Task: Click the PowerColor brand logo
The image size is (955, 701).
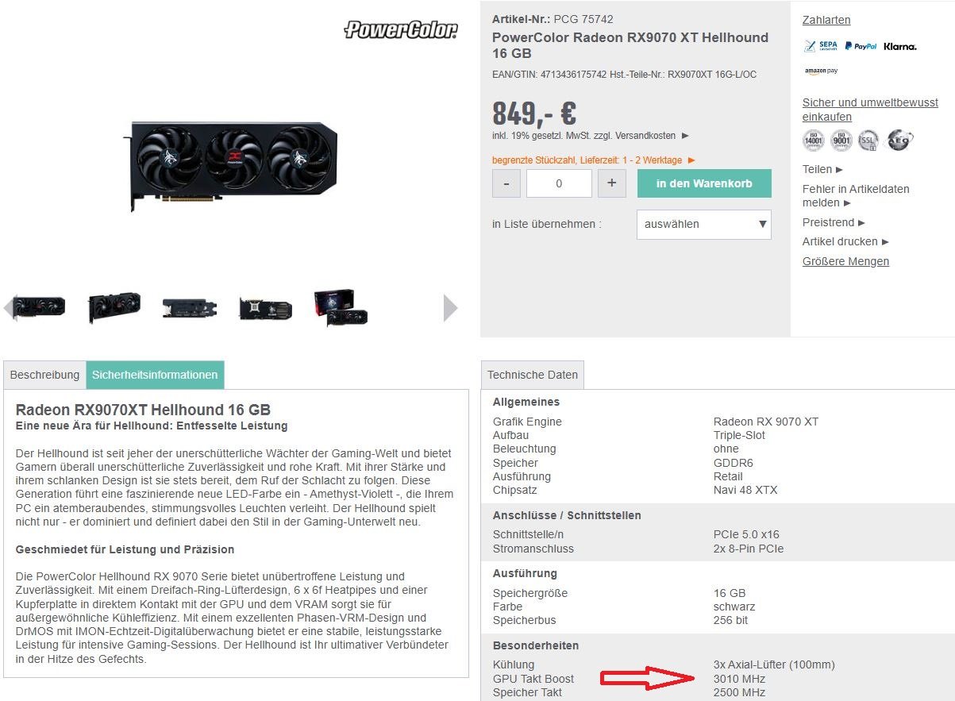Action: (x=401, y=30)
